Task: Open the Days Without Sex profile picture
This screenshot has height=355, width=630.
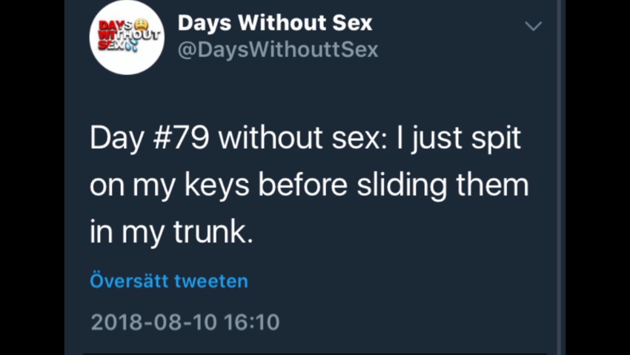Action: [127, 37]
